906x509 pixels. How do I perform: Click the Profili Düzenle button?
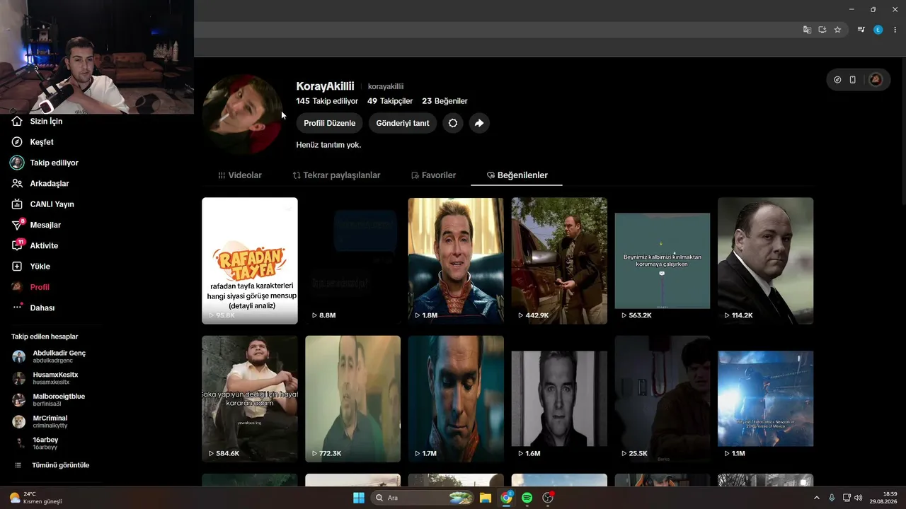point(330,123)
